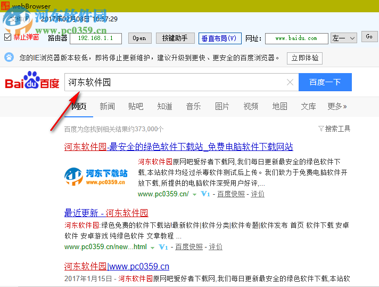Switch to 垂直布局(V) layout

[x=220, y=38]
